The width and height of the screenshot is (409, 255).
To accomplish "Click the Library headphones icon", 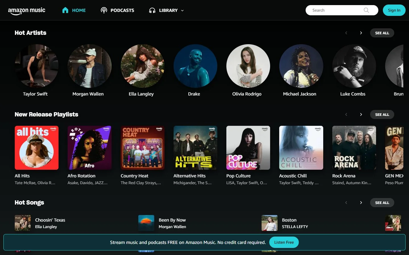I will tap(152, 10).
